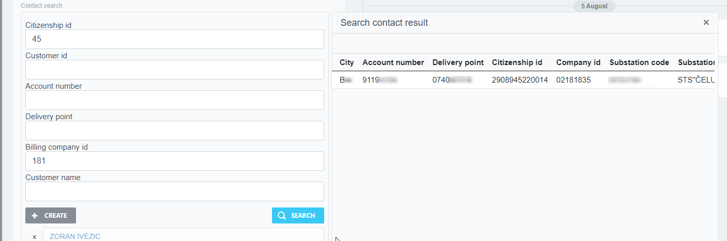Viewport: 727px width, 241px height.
Task: Click into the Customer id field
Action: [175, 70]
